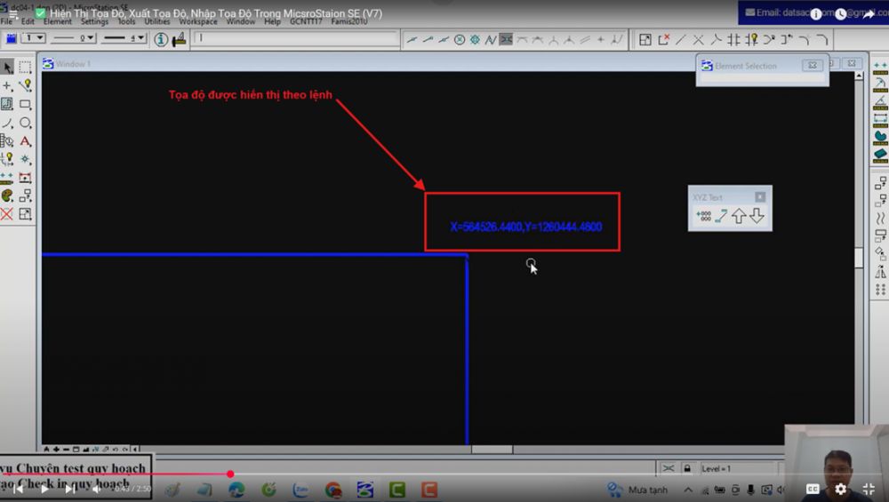Screen dimensions: 889x502
Task: Open the active level dropdown
Action: tap(34, 38)
